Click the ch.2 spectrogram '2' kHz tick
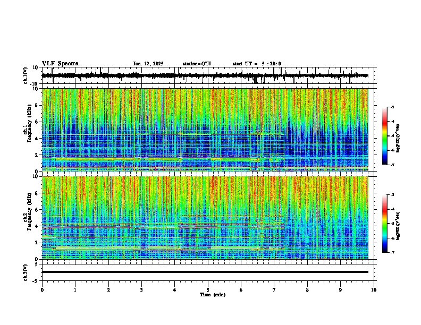 click(x=37, y=243)
